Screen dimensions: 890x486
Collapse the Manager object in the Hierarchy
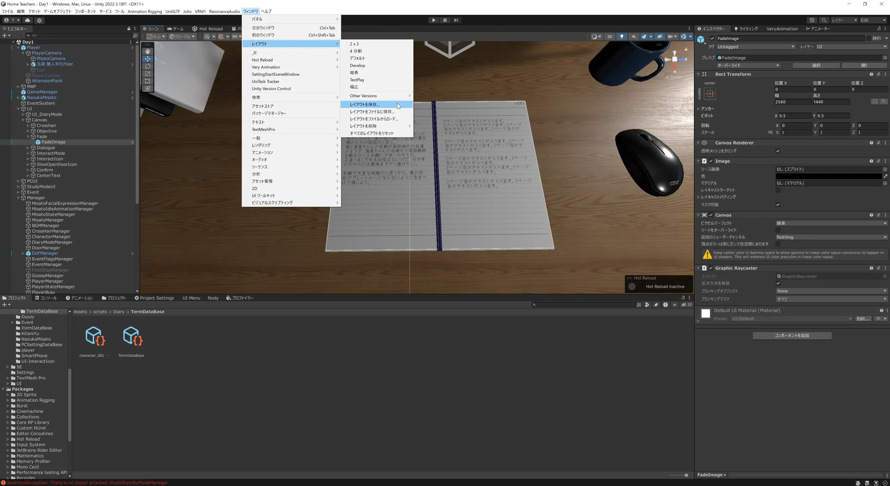point(18,198)
